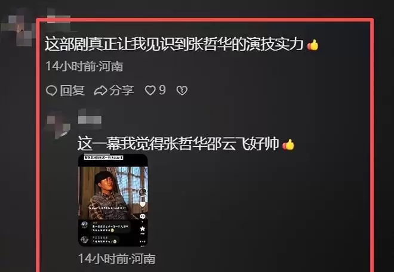Tap the reply speech bubble icon
394x272 pixels.
pyautogui.click(x=51, y=91)
